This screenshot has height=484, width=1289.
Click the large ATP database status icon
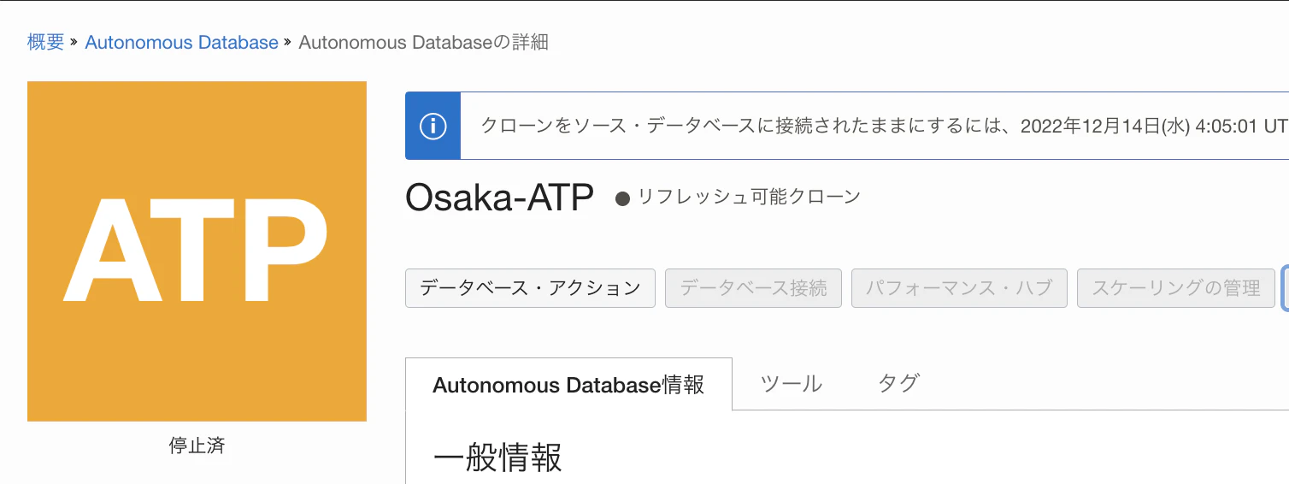point(197,251)
